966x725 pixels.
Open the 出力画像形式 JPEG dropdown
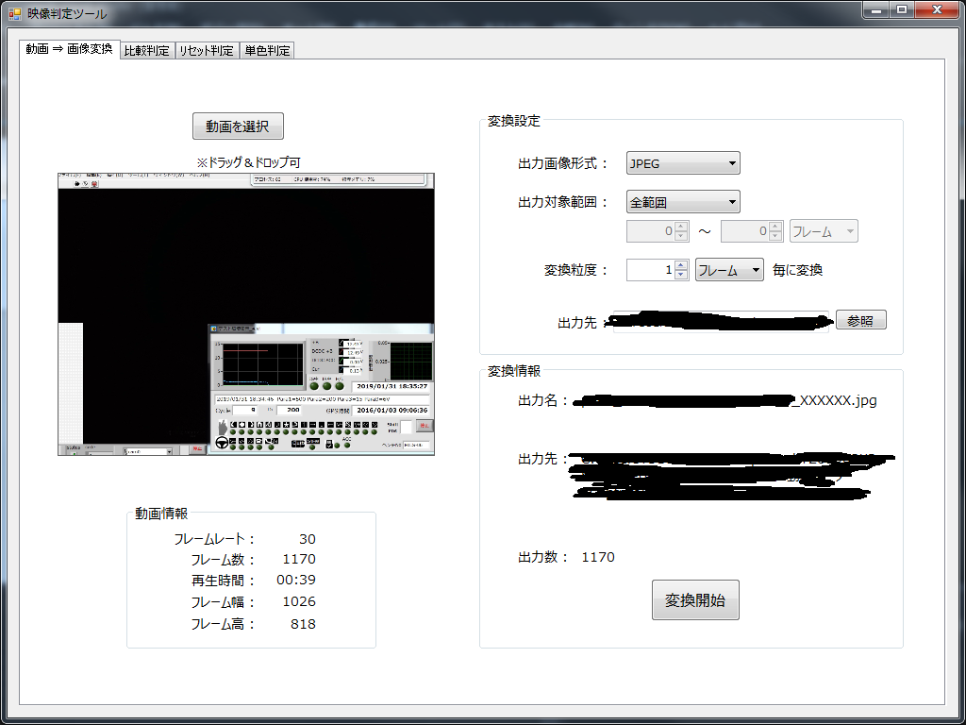tap(683, 163)
